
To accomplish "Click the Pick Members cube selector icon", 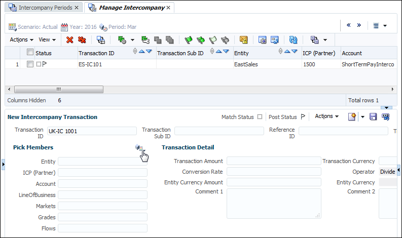I will [140, 148].
